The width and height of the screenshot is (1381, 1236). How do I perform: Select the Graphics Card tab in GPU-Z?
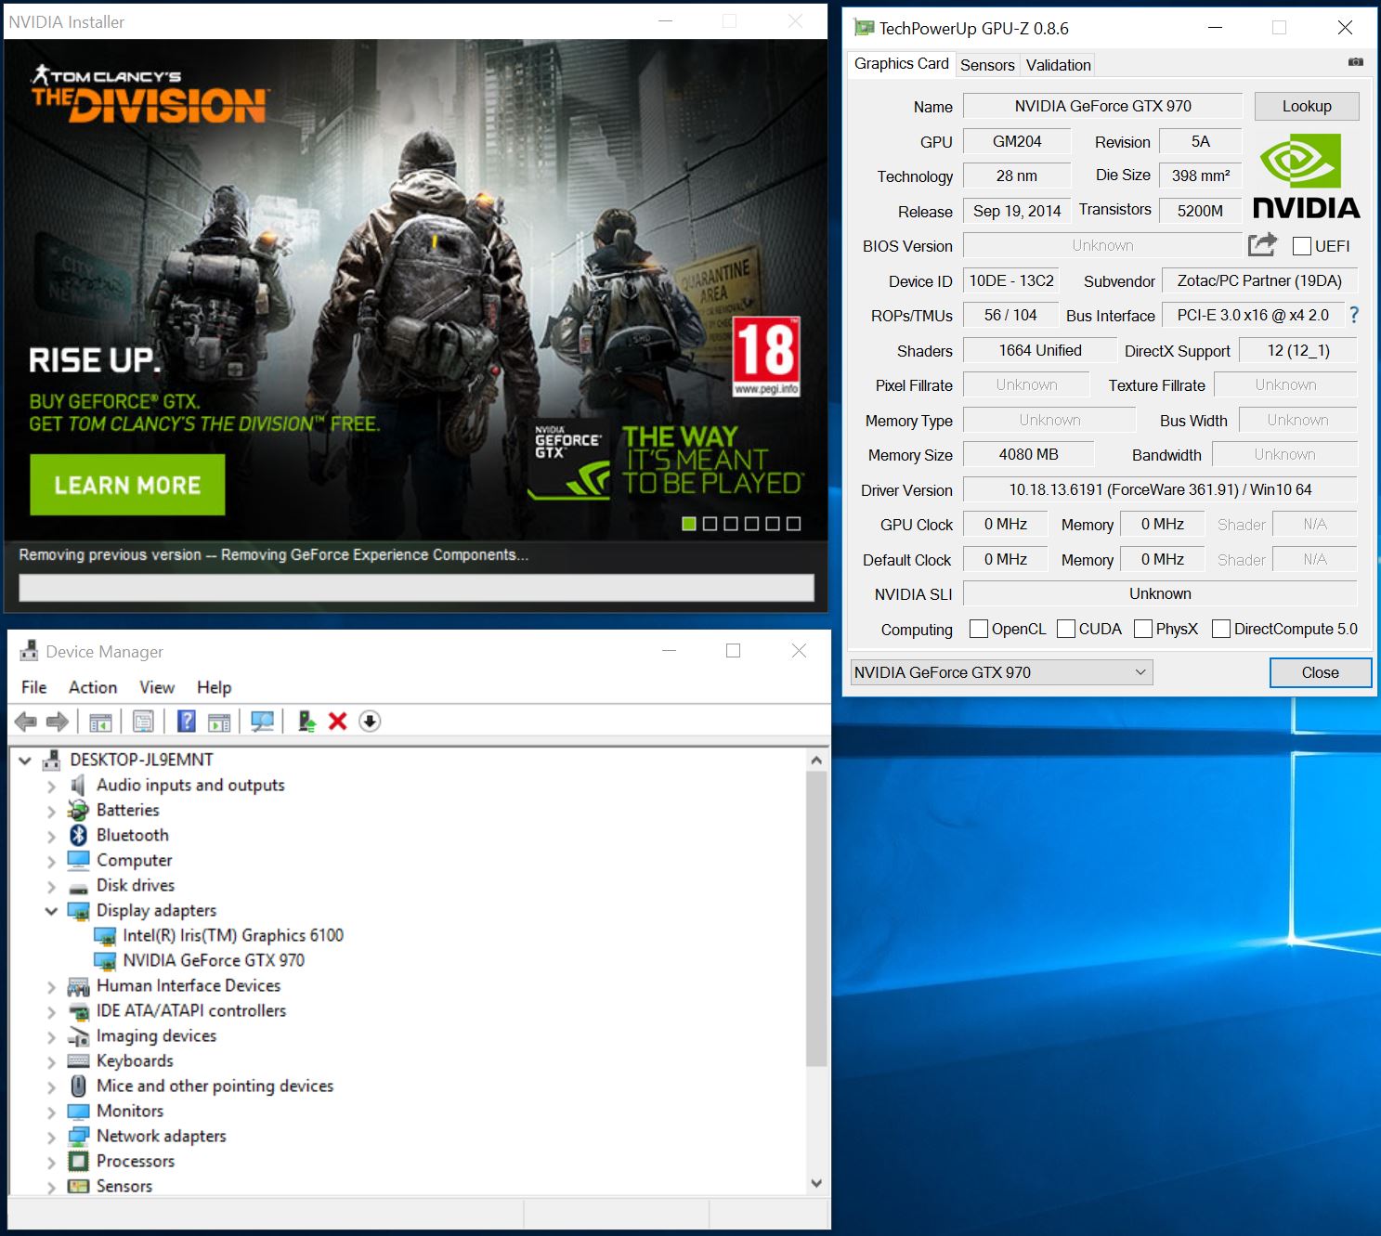(902, 63)
